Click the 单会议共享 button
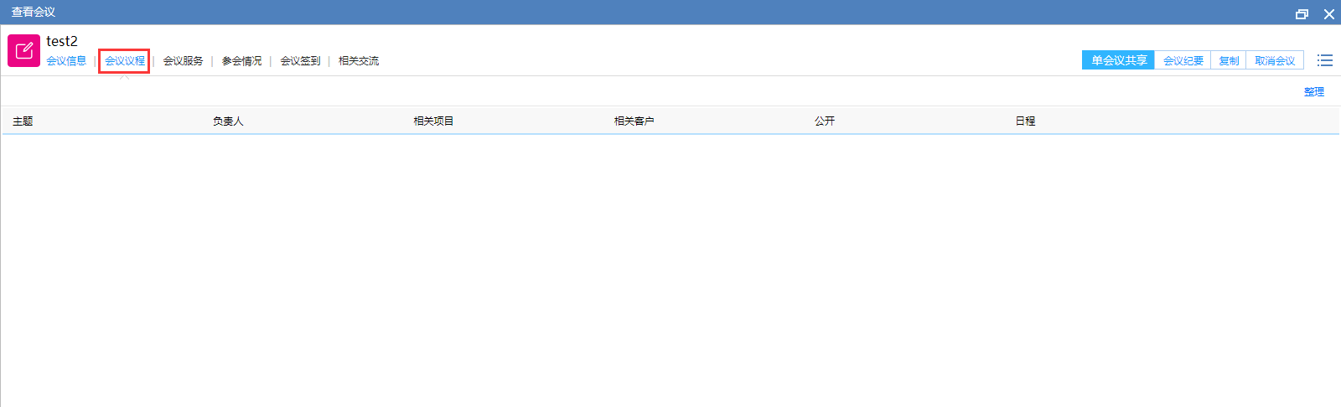 point(1118,60)
